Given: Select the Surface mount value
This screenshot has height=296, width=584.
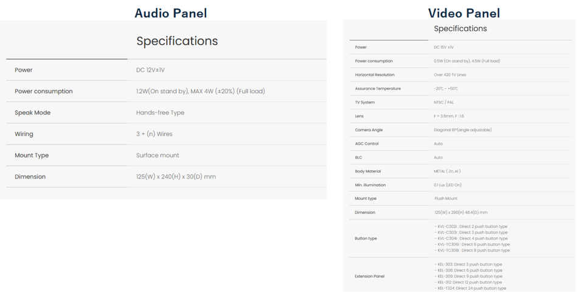Looking at the screenshot, I should tap(158, 155).
